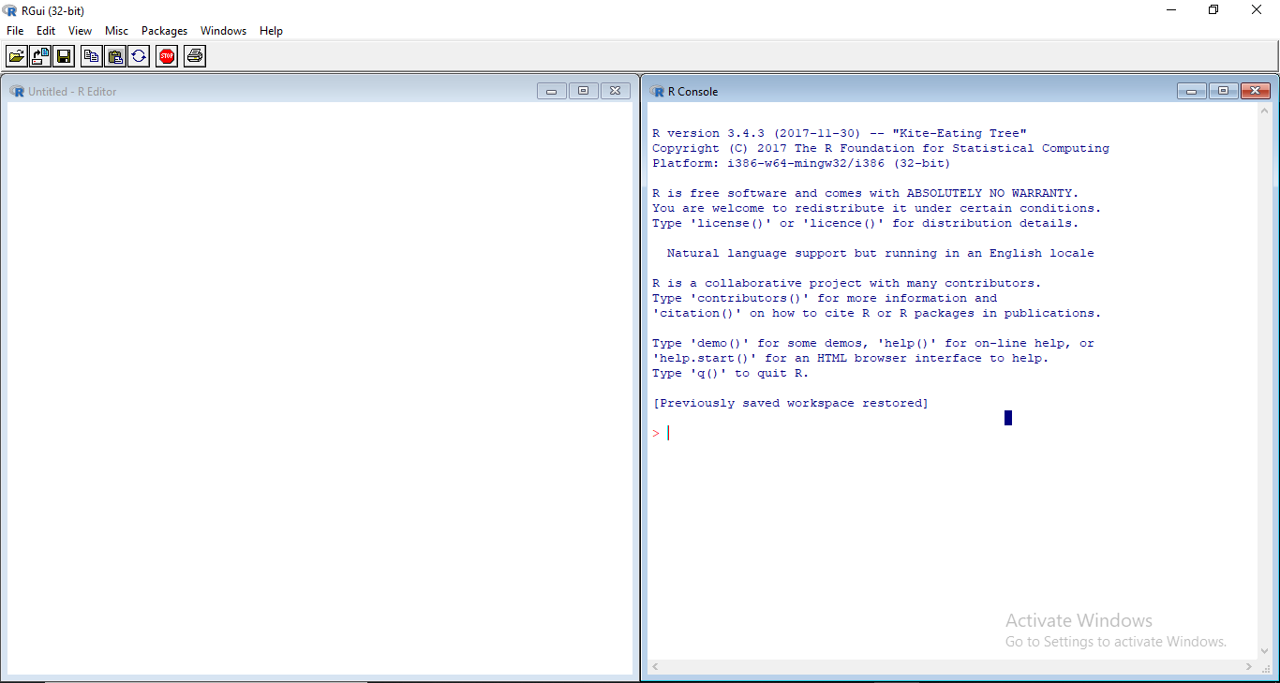The image size is (1280, 683).
Task: Minimize the main RGui window
Action: [x=1171, y=10]
